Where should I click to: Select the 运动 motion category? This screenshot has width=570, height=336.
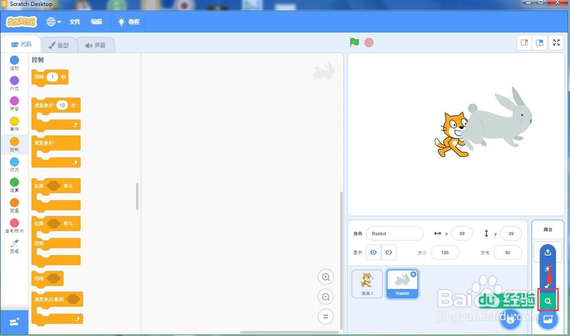(x=14, y=63)
